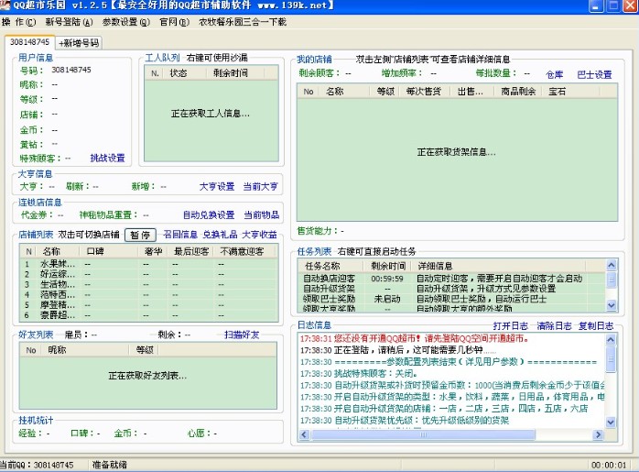Viewport: 639px width, 472px height.
Task: Click 农牧餐乐园三合一下载 menu item
Action: (x=243, y=22)
